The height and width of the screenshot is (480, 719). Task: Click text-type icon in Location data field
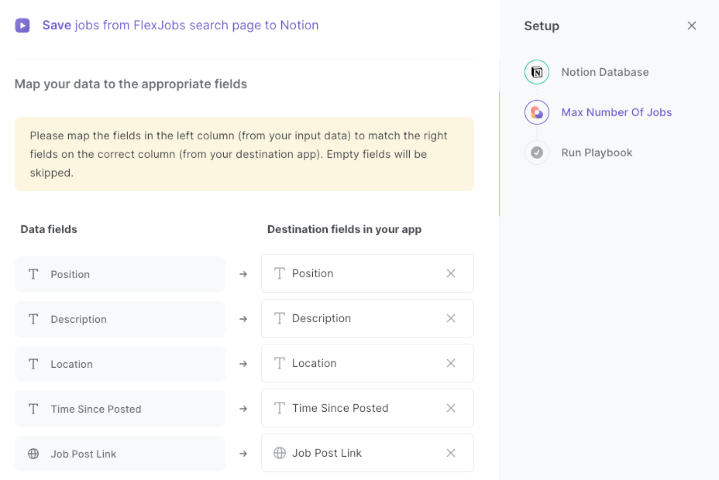[x=33, y=364]
